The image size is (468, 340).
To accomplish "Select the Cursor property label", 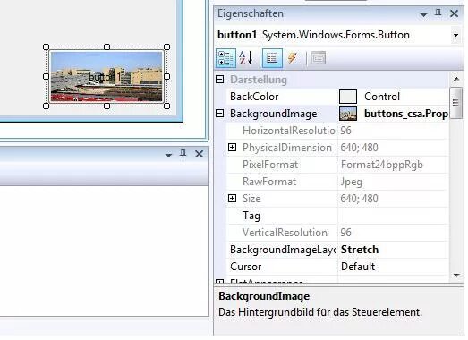I will (246, 267).
